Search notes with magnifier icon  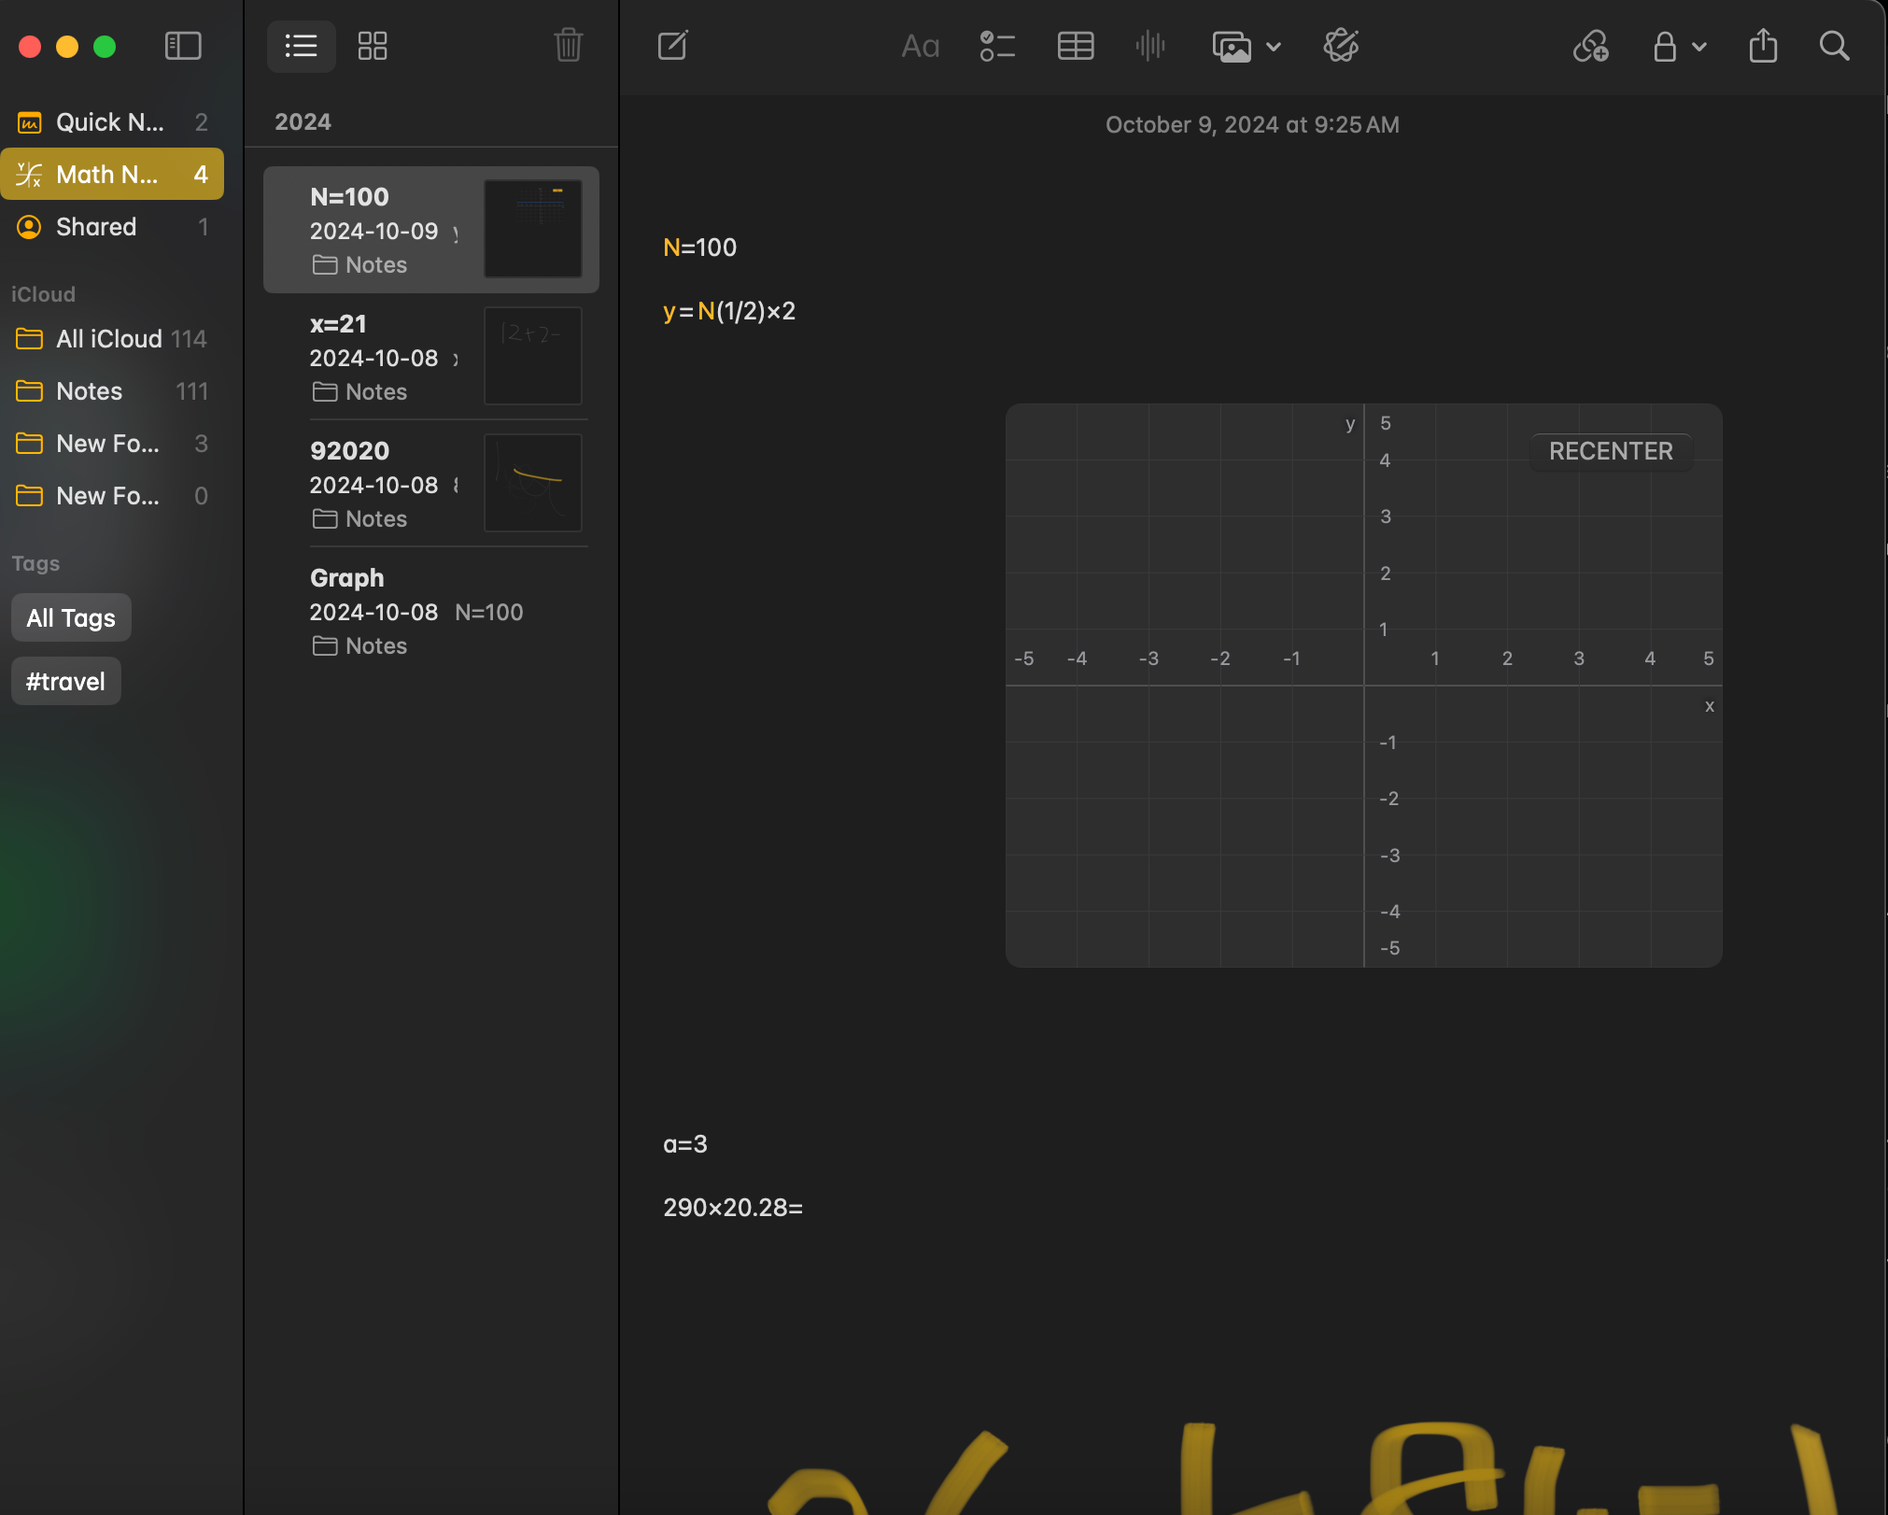(1834, 46)
